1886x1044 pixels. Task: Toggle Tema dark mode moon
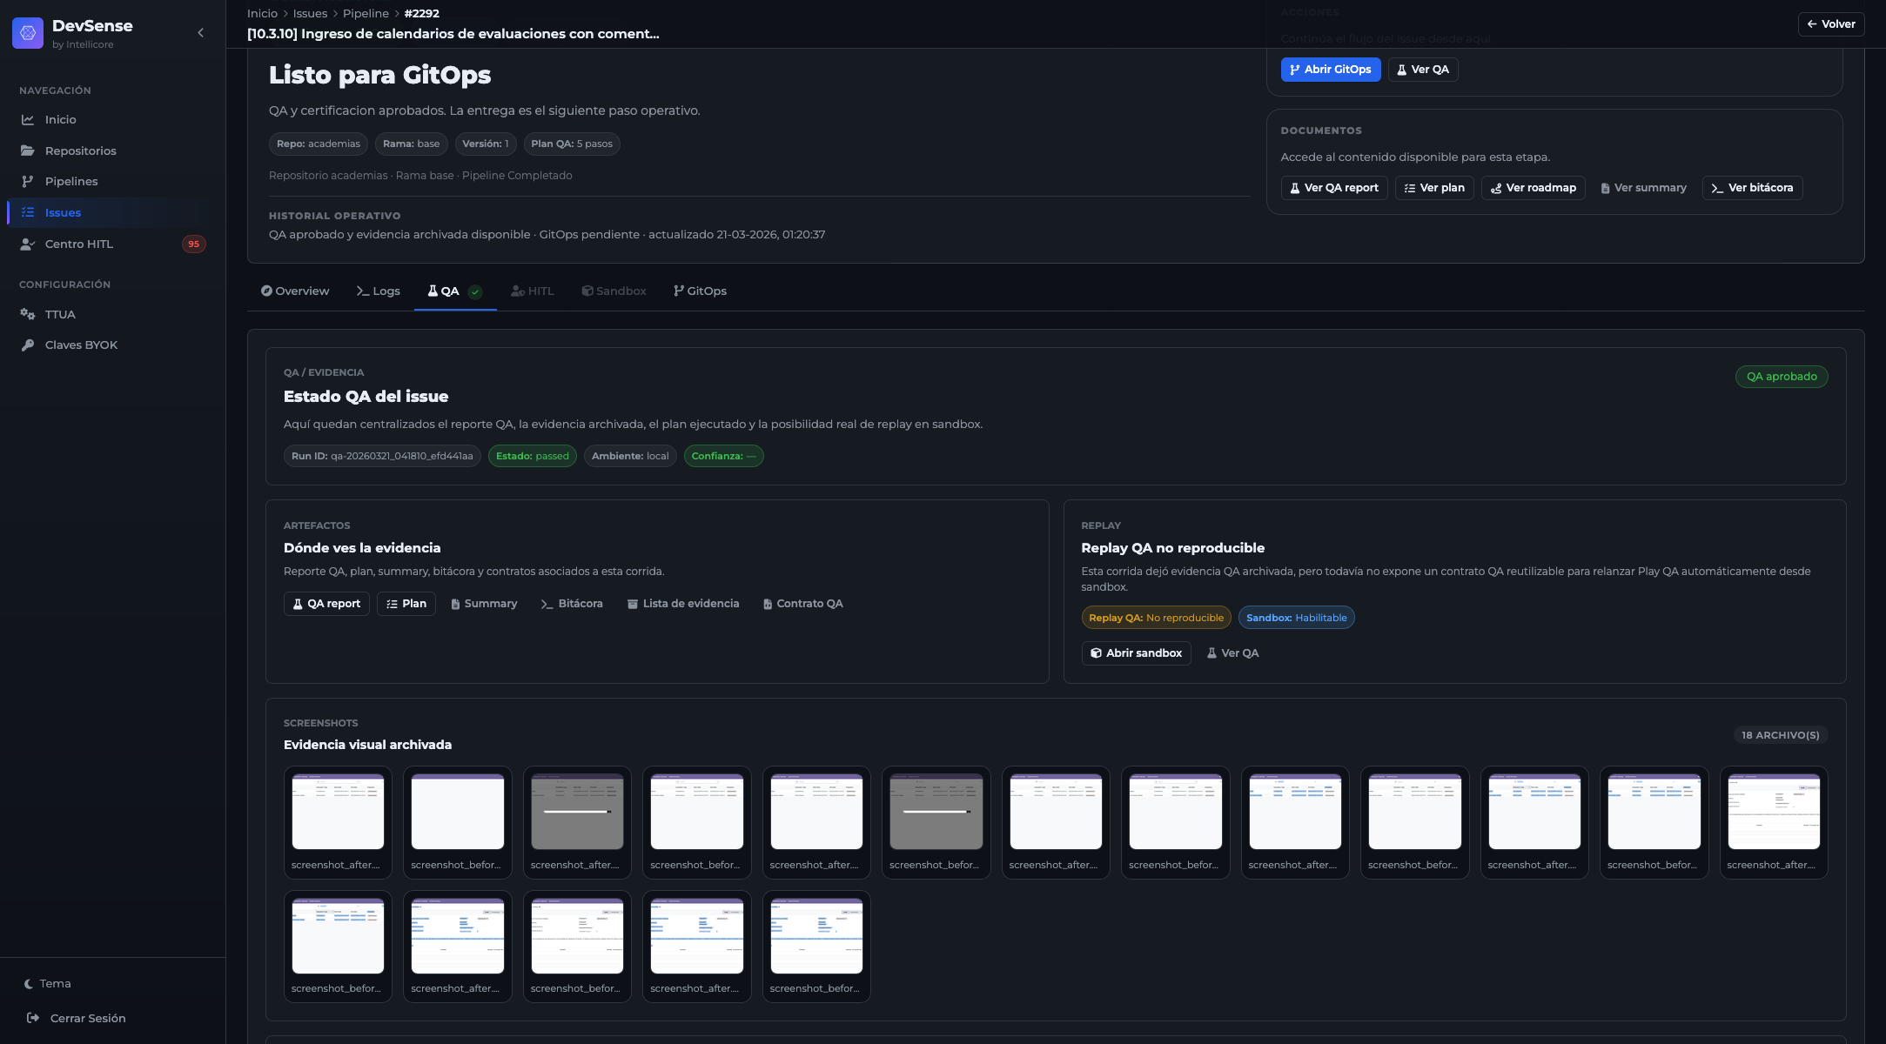[29, 984]
